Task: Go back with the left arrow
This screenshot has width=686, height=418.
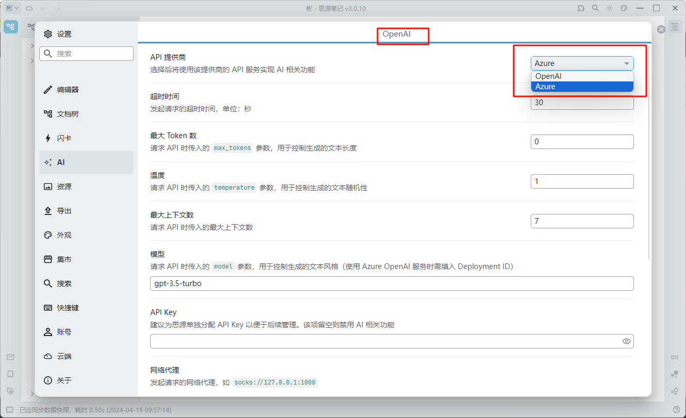Action: coord(43,8)
